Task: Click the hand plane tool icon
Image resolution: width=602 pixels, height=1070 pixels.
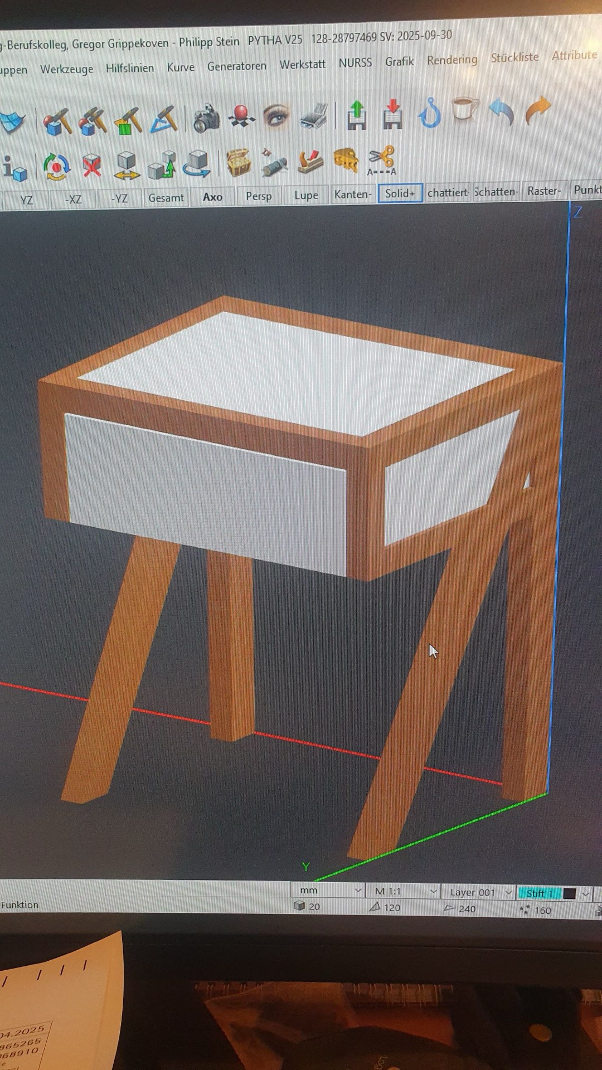Action: (x=310, y=162)
